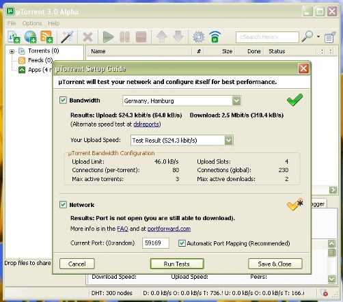Click the DHT: 300 nodes status text

tap(112, 293)
